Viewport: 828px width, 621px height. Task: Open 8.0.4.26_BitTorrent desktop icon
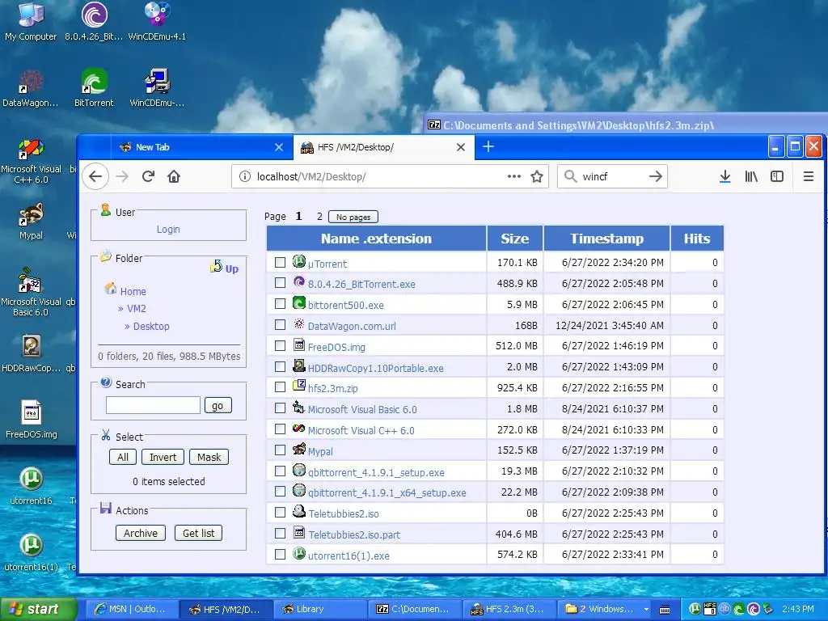[x=94, y=22]
